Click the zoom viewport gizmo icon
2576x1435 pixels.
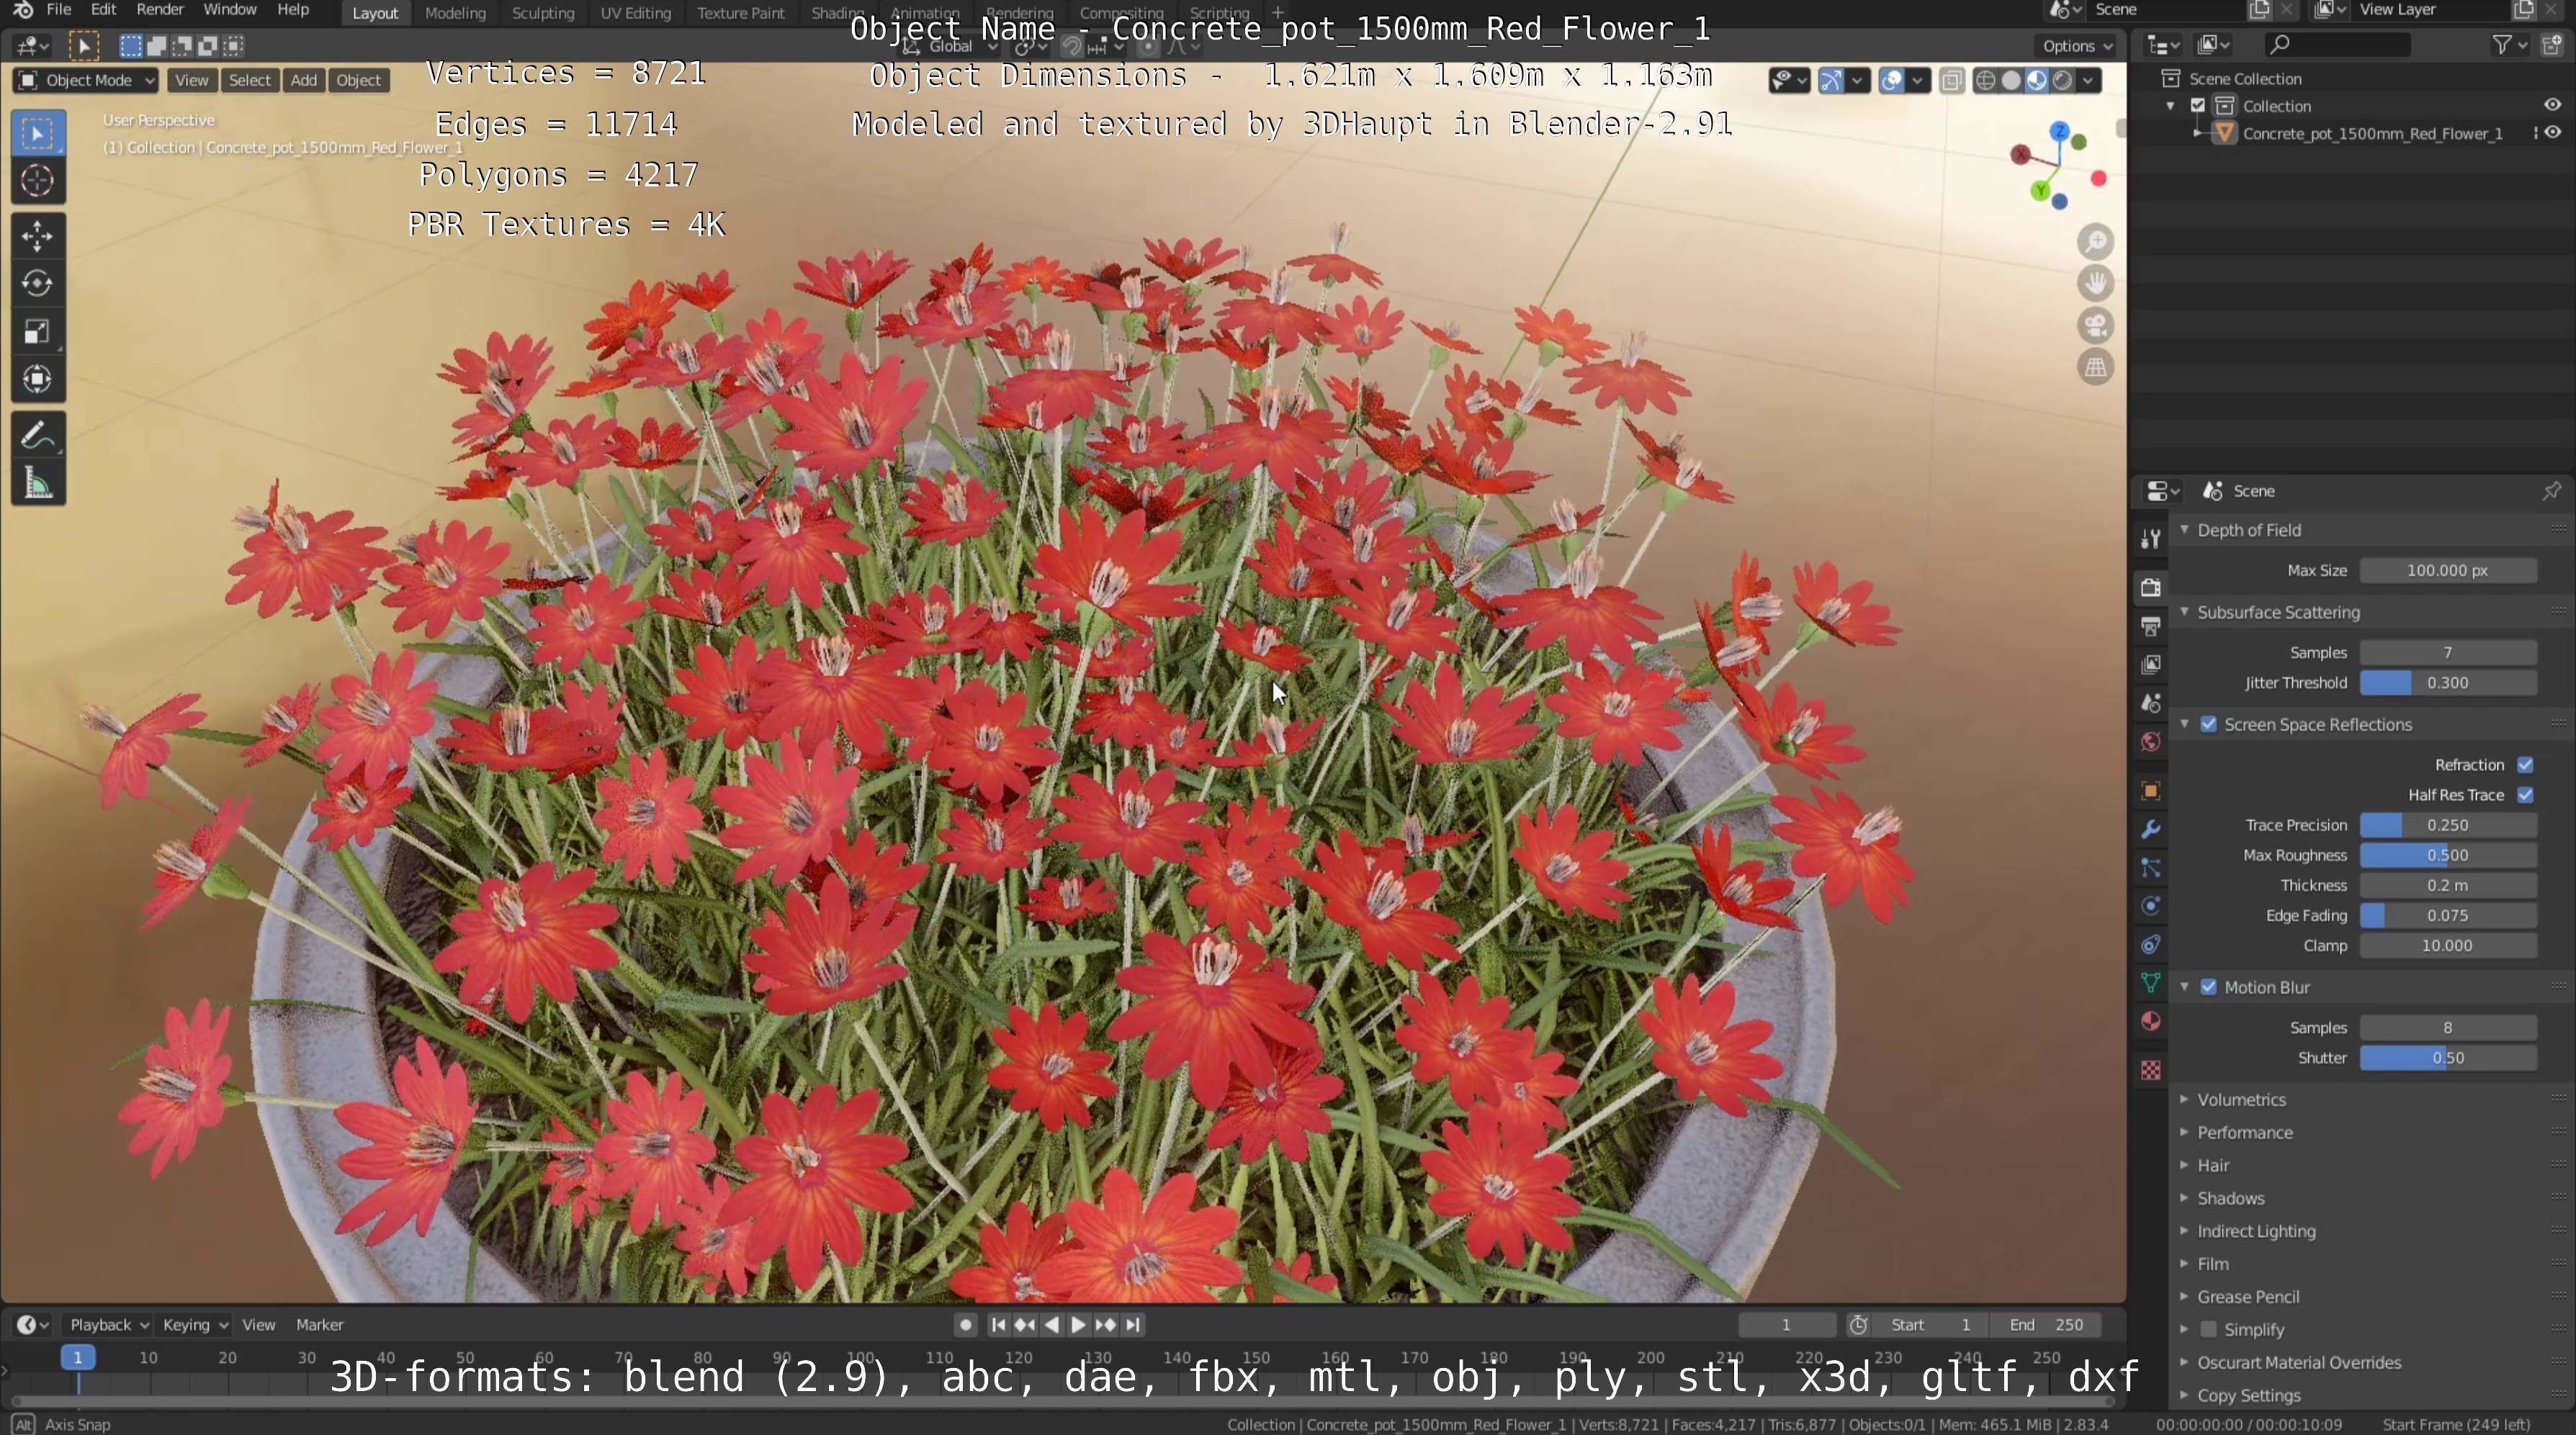coord(2096,242)
